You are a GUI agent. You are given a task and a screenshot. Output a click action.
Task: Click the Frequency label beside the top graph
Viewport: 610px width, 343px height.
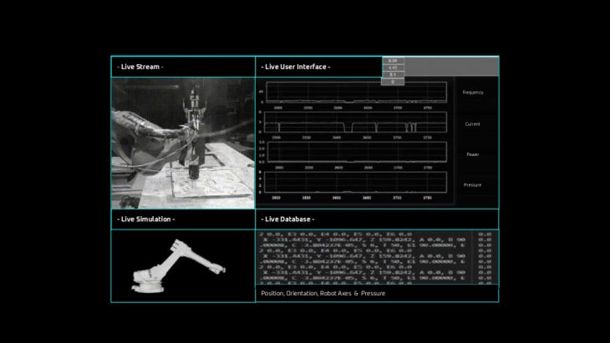[x=473, y=92]
